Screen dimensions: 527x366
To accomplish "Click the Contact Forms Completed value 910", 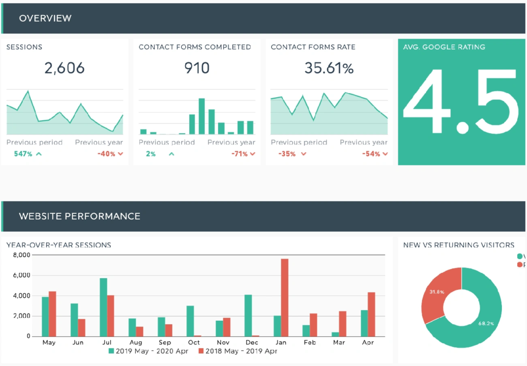I will (197, 68).
